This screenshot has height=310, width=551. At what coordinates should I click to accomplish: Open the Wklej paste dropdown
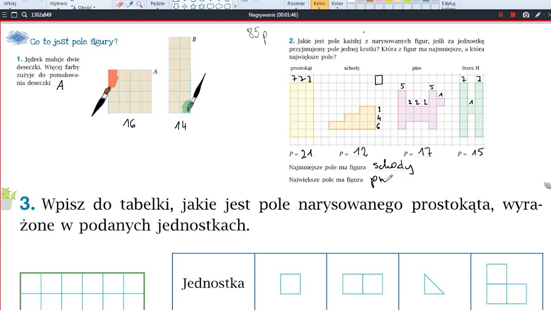[x=10, y=5]
